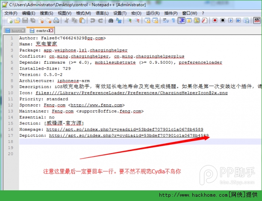Click the Redo arrow icon
This screenshot has height=201, width=262.
[x=100, y=21]
